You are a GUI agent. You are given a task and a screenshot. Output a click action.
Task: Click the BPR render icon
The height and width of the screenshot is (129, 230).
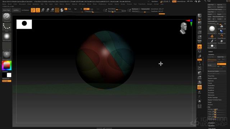199,15
